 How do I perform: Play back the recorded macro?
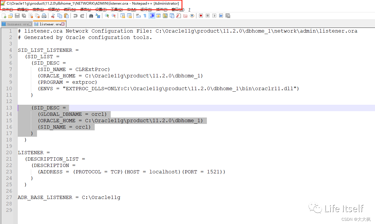214,16
